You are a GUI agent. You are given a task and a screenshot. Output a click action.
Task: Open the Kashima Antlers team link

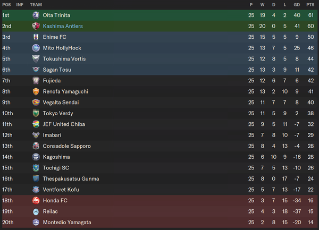[63, 26]
